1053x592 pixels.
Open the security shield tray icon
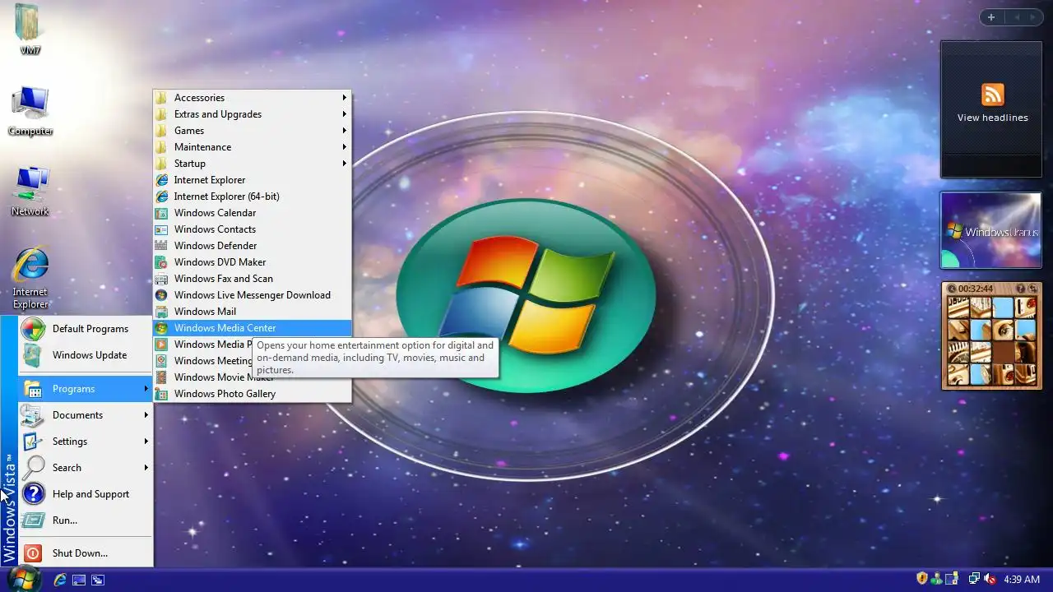click(922, 580)
